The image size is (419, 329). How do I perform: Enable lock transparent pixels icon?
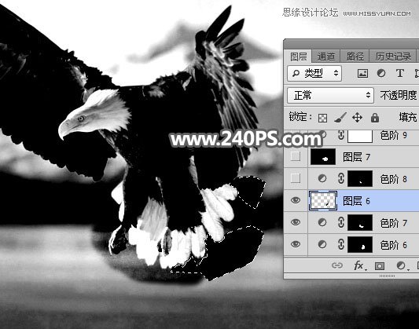(323, 118)
